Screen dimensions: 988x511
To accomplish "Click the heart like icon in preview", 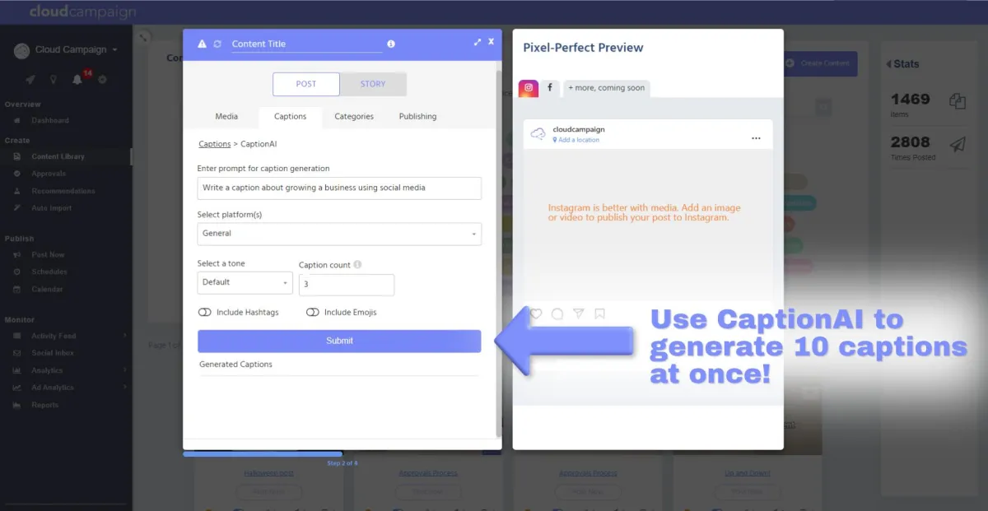I will coord(536,314).
